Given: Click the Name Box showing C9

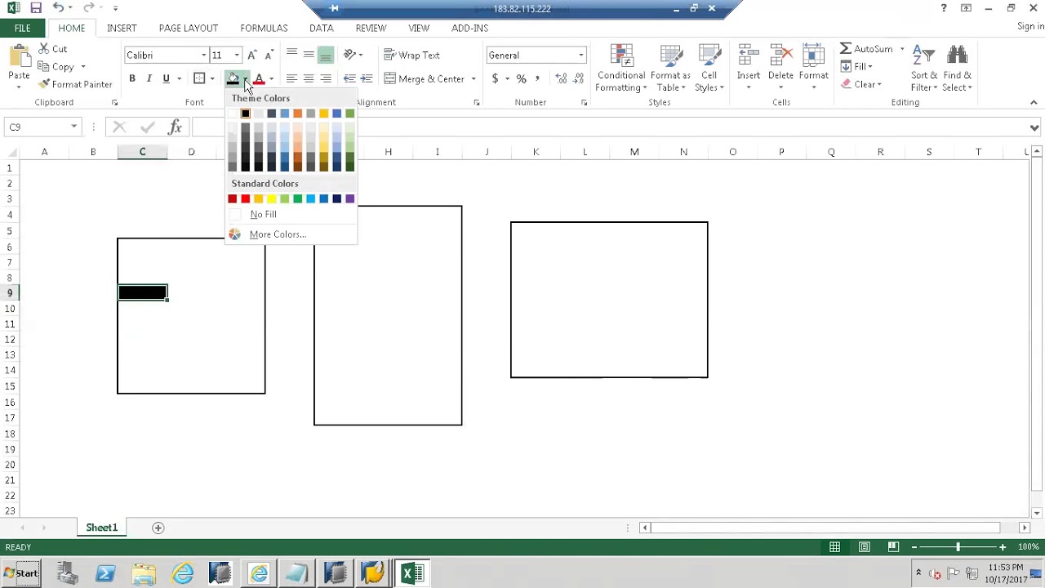Looking at the screenshot, I should coord(36,127).
